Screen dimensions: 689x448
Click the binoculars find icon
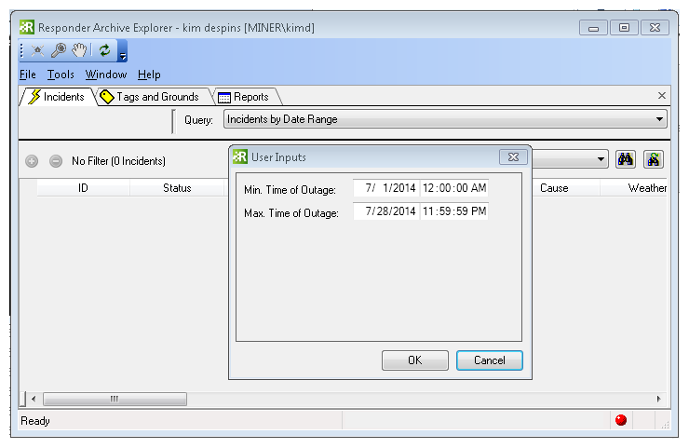(x=626, y=159)
